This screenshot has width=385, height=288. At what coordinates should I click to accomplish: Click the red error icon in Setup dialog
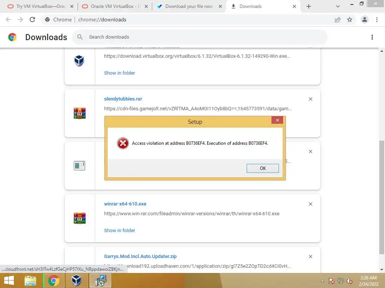123,143
